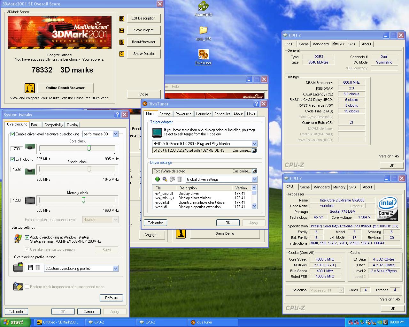Click the Windows start button

coord(15,322)
